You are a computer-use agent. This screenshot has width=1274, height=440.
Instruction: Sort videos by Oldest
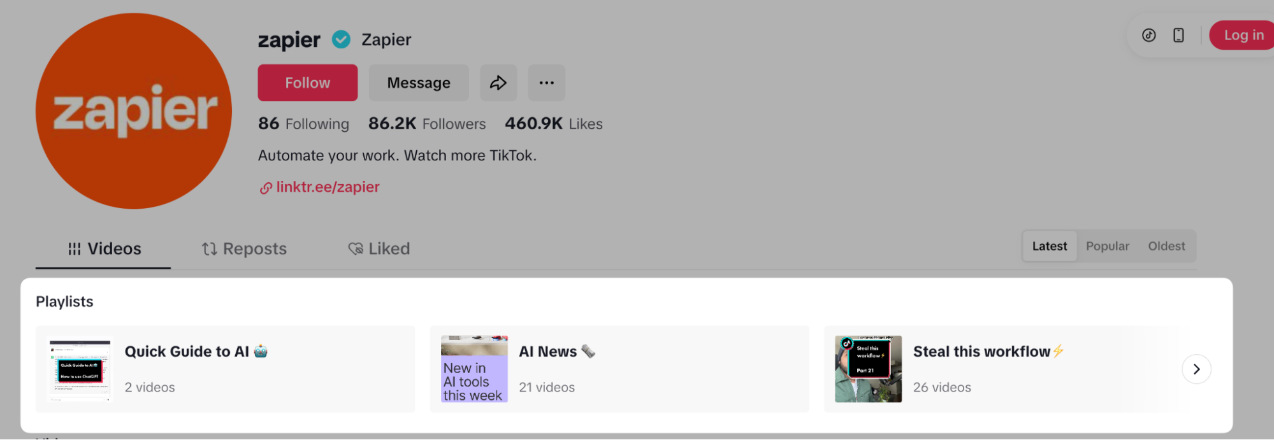coord(1166,246)
